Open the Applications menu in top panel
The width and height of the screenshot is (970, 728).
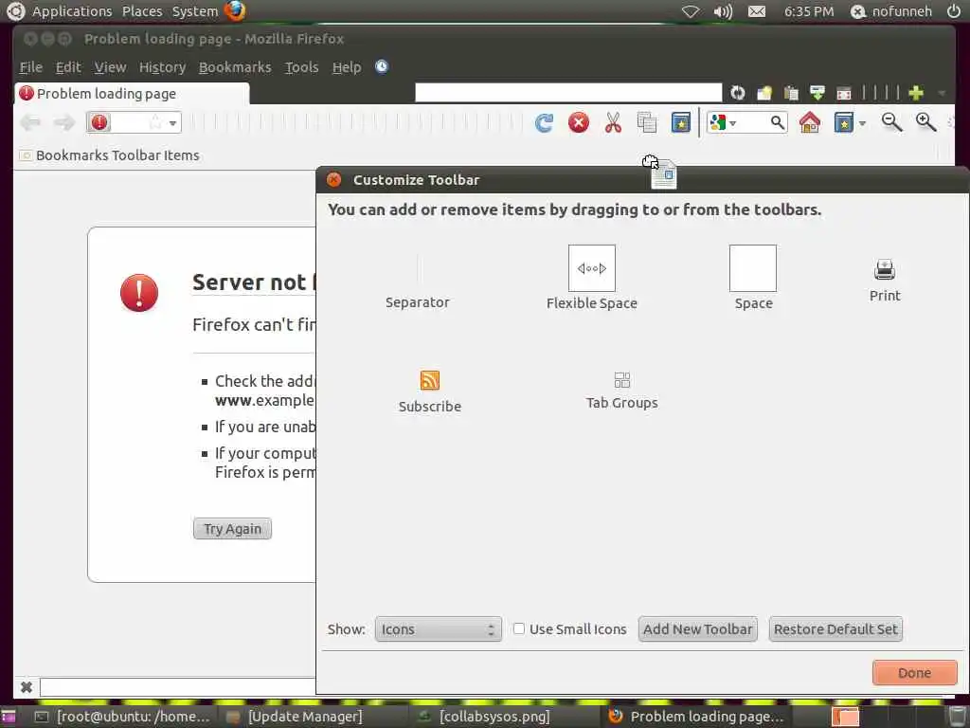tap(72, 11)
